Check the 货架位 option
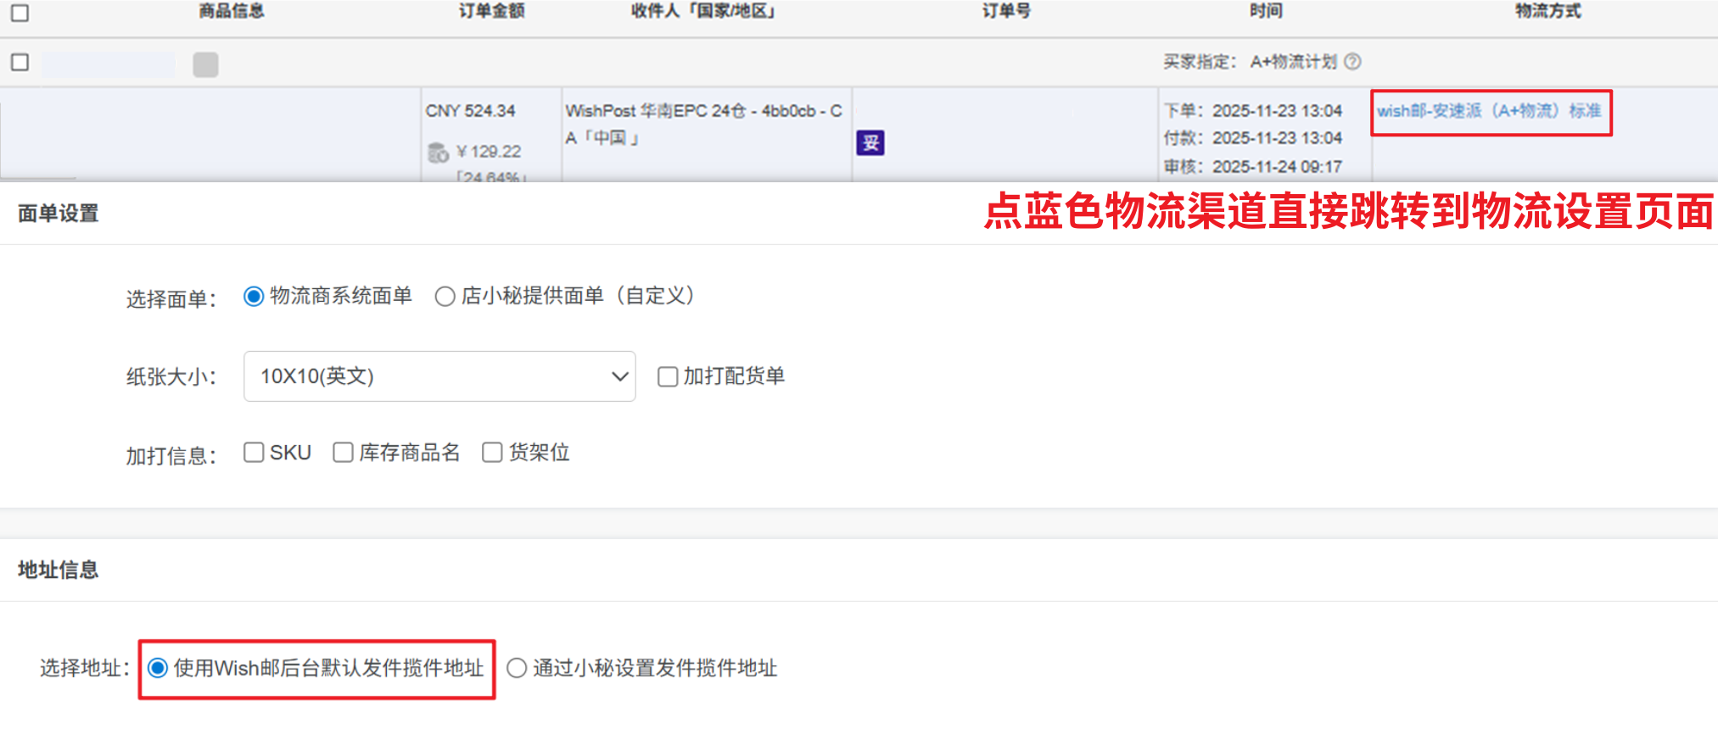Viewport: 1718px width, 751px height. pyautogui.click(x=492, y=453)
